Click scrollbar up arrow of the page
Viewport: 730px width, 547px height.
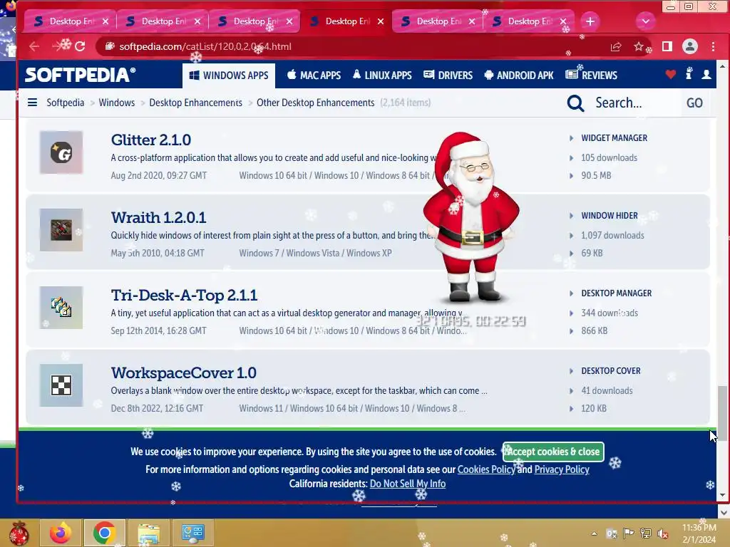click(x=723, y=66)
